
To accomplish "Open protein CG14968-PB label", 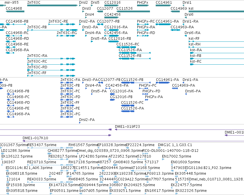I will (x=18, y=91).
